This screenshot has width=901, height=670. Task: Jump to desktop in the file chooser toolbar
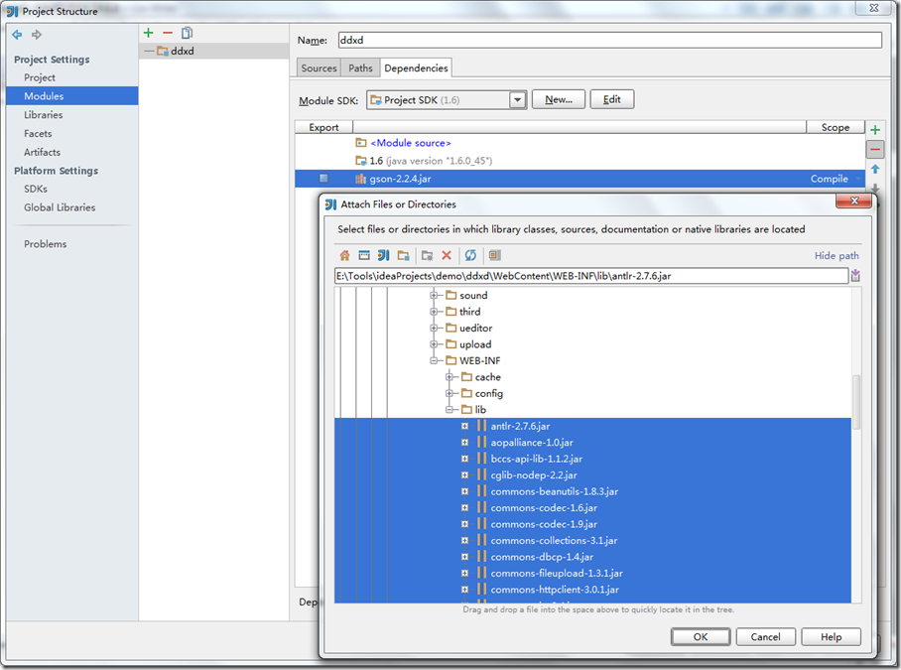364,255
